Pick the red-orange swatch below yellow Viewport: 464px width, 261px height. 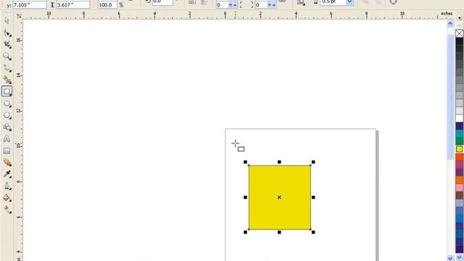coord(459,157)
